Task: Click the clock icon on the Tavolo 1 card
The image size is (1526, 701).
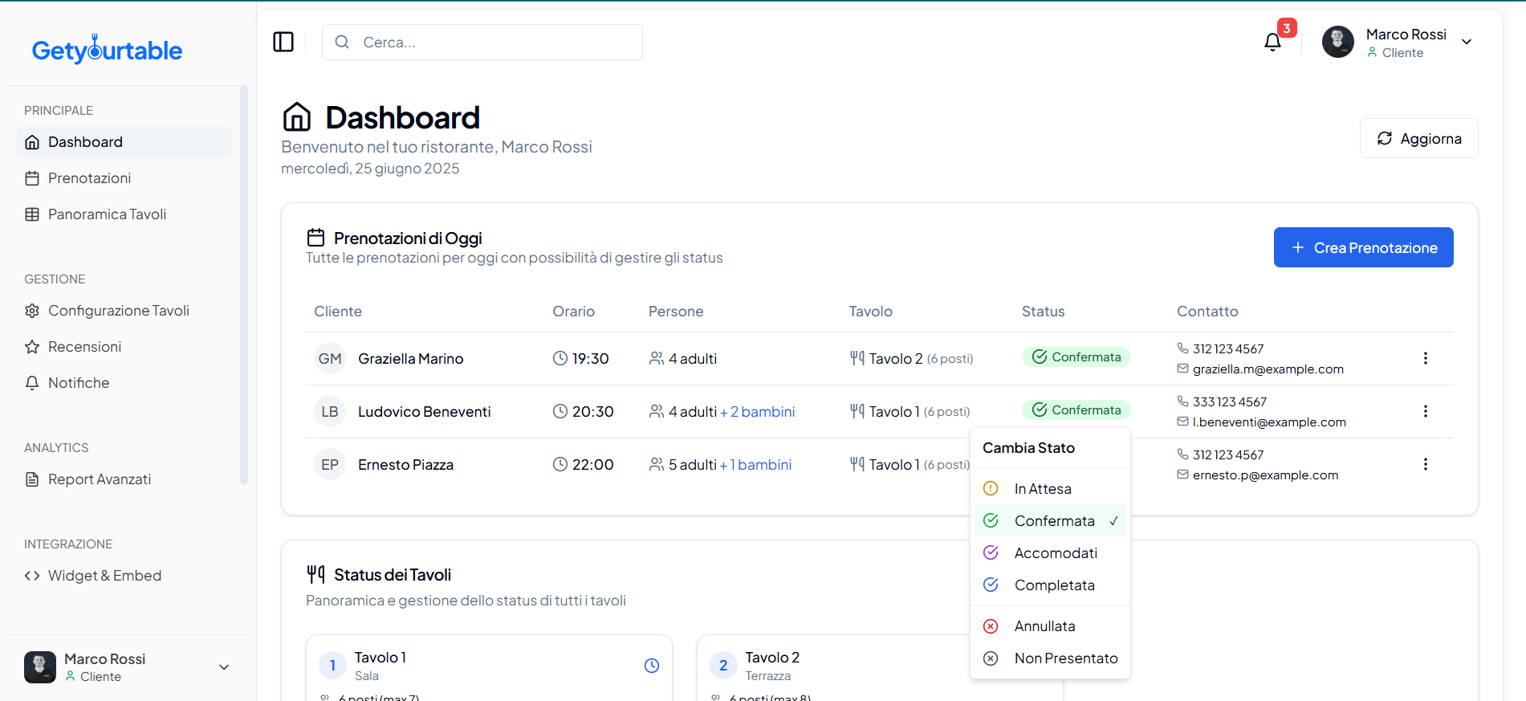Action: point(652,666)
